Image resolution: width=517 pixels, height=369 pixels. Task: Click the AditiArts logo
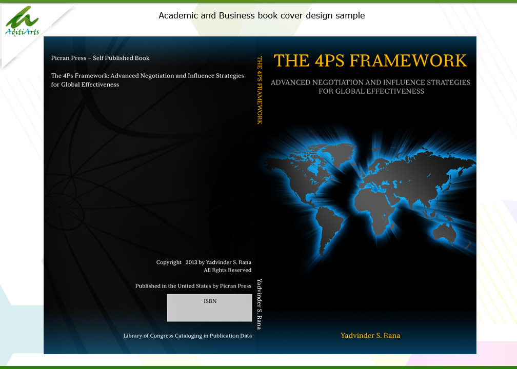coord(22,21)
